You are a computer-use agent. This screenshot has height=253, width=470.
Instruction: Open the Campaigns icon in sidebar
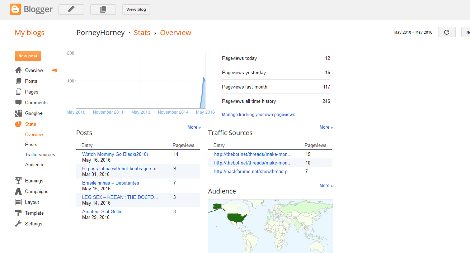point(18,191)
